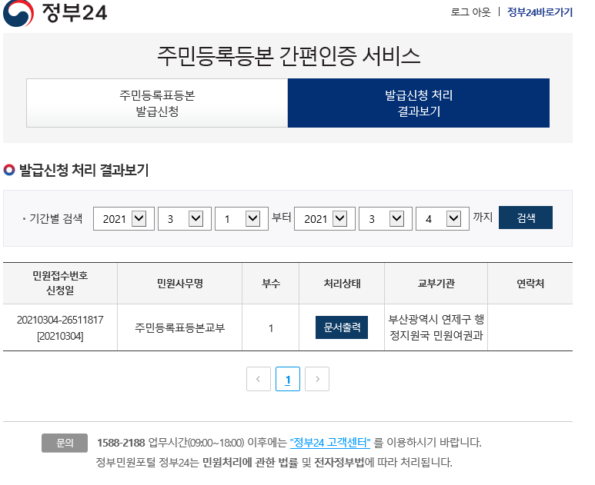
Task: Click 부산광역시 연제구 issuing agency cell
Action: click(x=436, y=327)
